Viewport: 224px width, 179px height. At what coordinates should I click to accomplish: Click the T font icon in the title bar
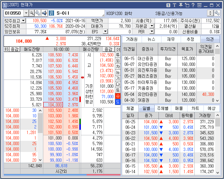coord(175,5)
